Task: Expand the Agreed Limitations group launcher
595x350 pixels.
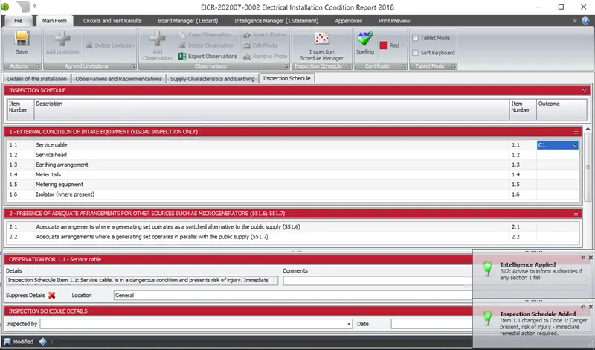Action: pos(134,66)
